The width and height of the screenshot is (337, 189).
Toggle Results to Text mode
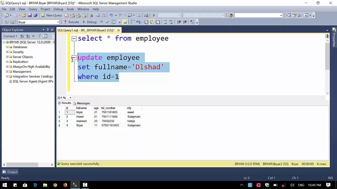tap(146, 22)
